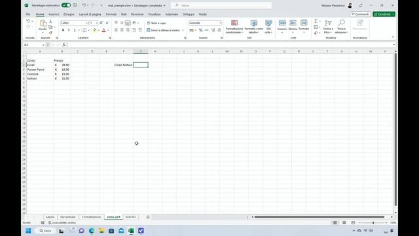This screenshot has height=236, width=419.
Task: Open Ordina e filtra menu
Action: (x=328, y=26)
